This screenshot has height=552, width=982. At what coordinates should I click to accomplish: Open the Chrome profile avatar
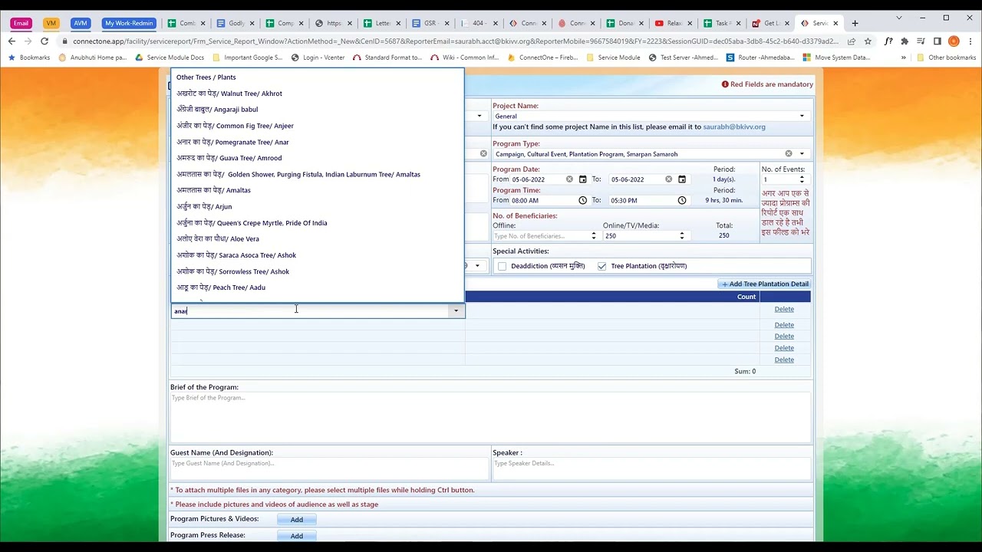[x=954, y=41]
